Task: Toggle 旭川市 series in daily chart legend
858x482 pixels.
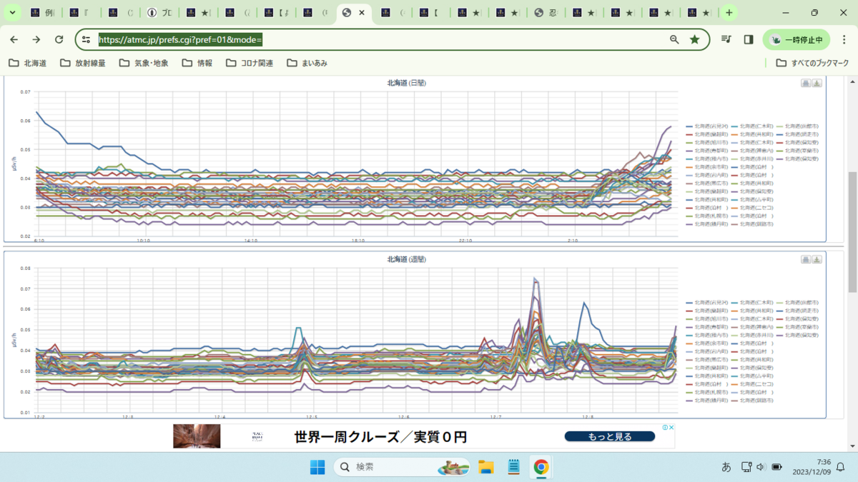Action: coord(706,142)
